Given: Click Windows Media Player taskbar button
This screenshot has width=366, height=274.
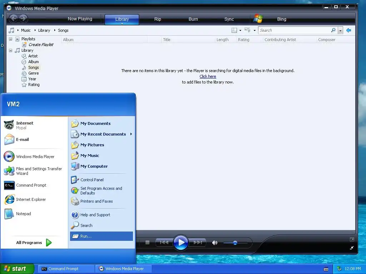Looking at the screenshot, I should 124,269.
